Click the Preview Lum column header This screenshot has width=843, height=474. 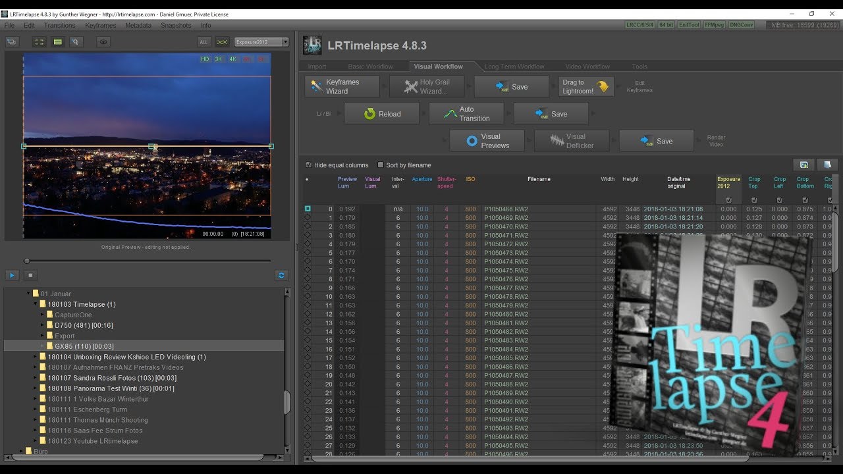pos(347,182)
